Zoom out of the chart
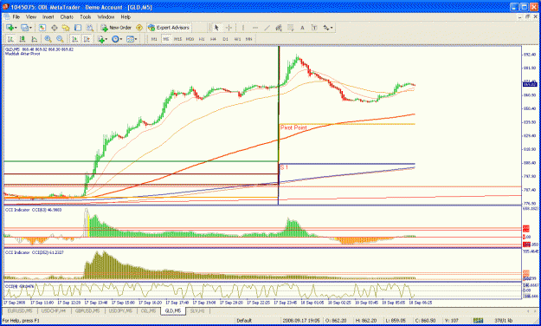Screen dimensions: 541x326 [60, 39]
